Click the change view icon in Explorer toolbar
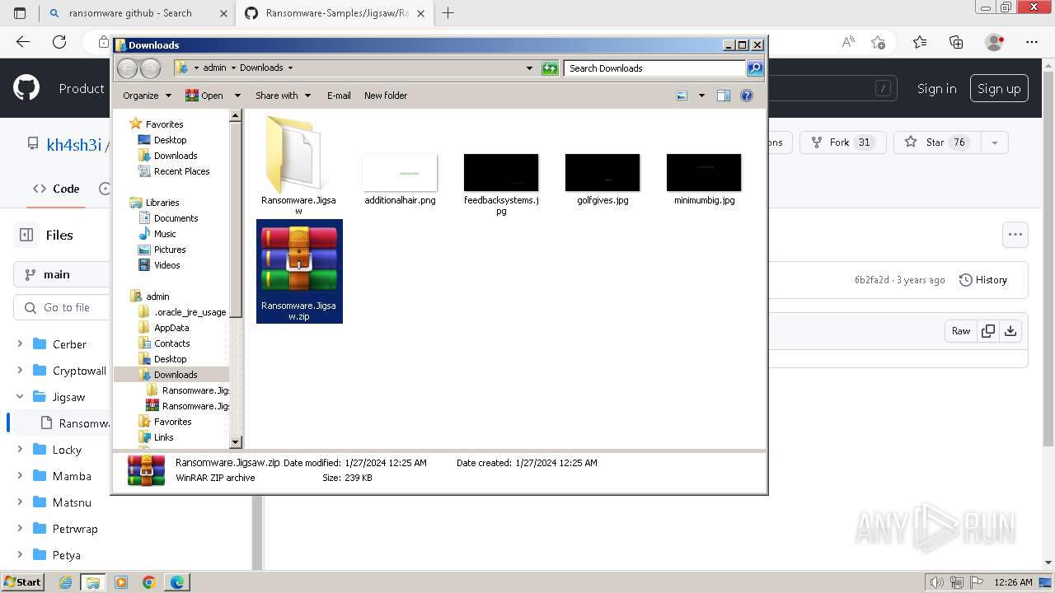This screenshot has width=1055, height=593. click(682, 96)
